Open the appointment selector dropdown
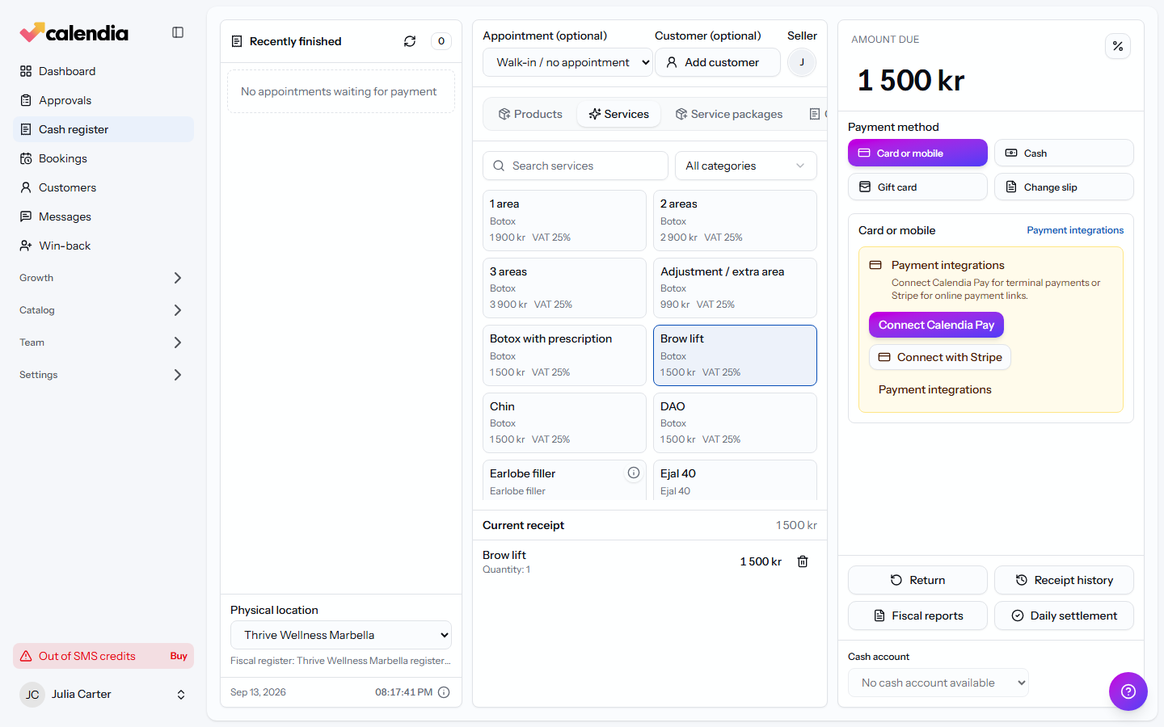This screenshot has width=1164, height=727. pyautogui.click(x=567, y=62)
